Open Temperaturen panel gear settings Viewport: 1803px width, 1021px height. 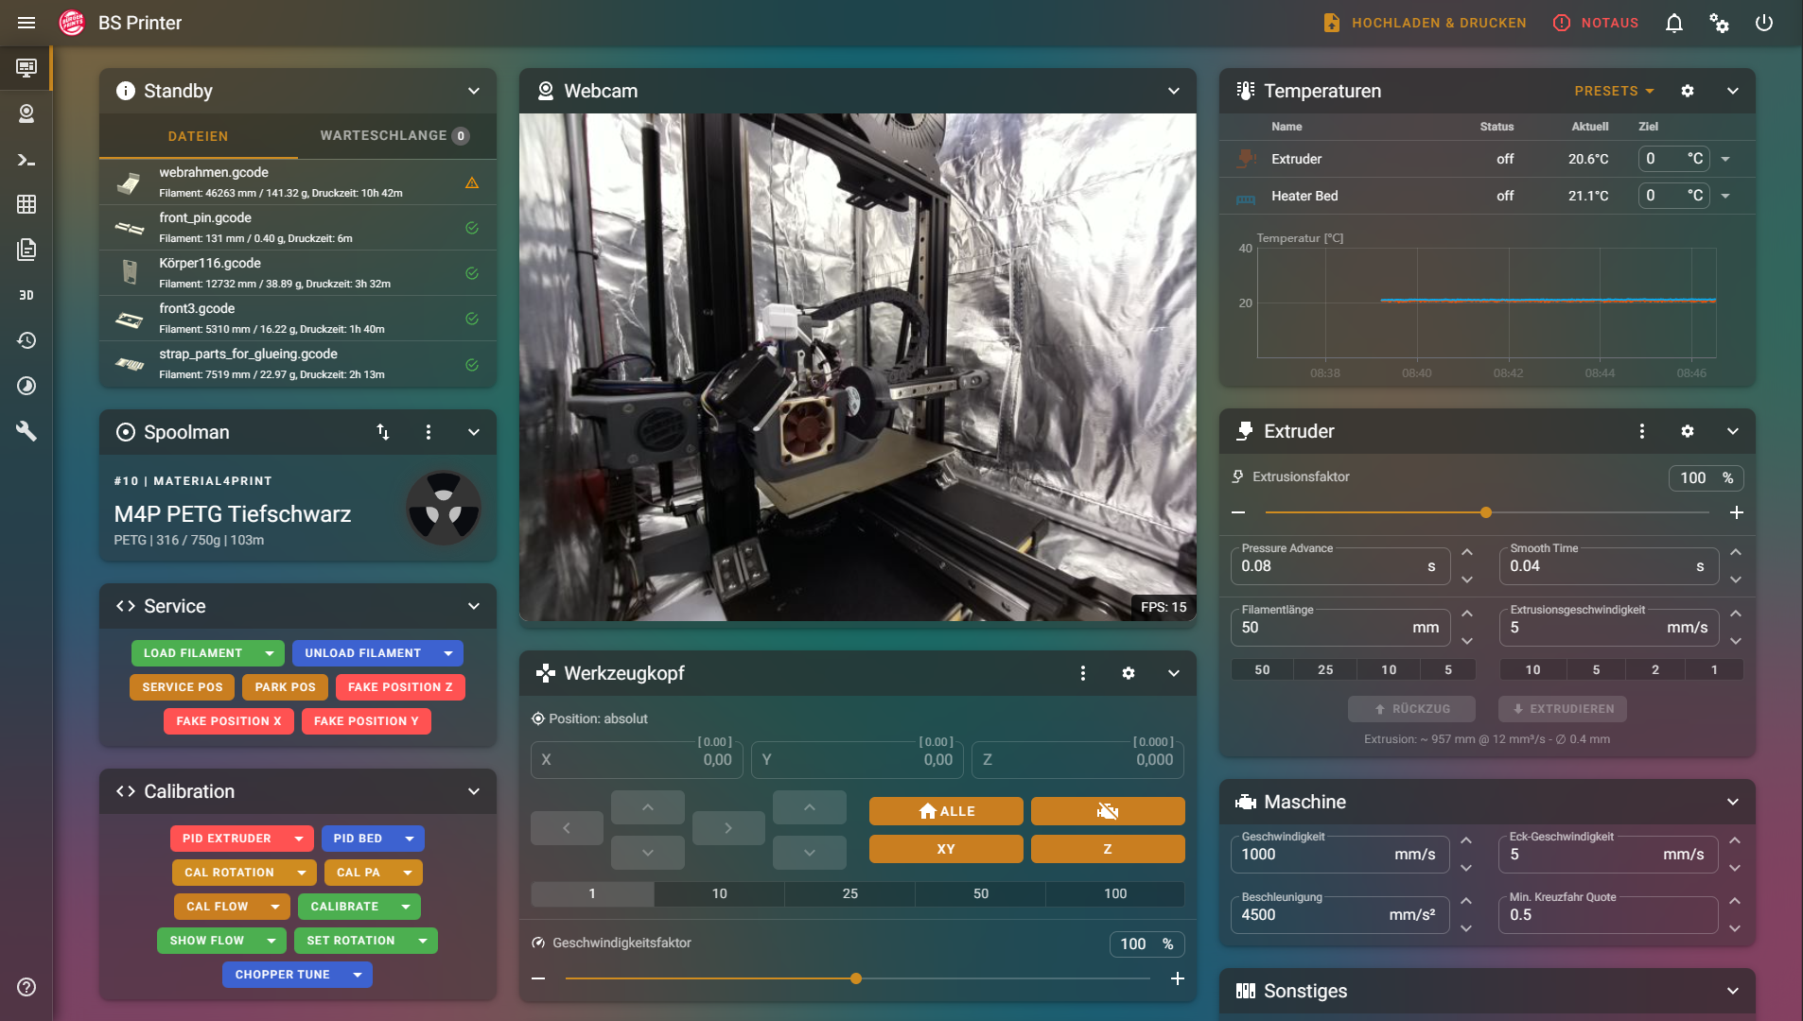(1687, 91)
